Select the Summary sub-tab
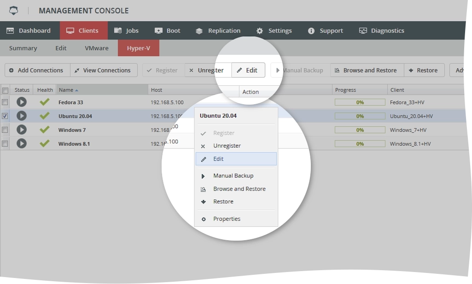The image size is (472, 284). click(x=23, y=48)
